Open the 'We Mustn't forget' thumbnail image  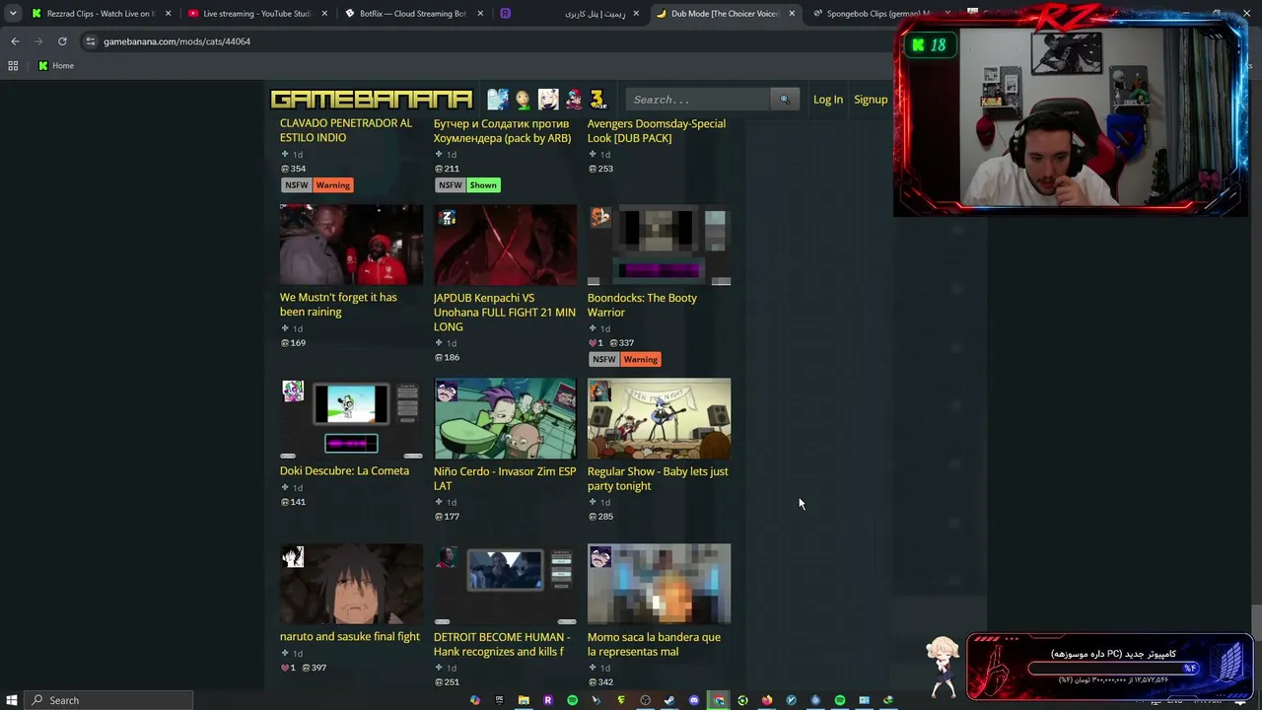pos(352,245)
